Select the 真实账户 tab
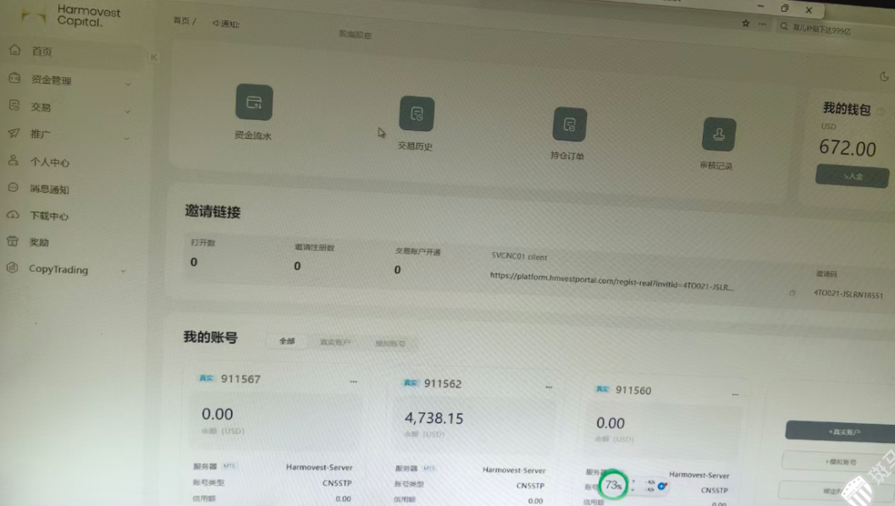 [335, 342]
